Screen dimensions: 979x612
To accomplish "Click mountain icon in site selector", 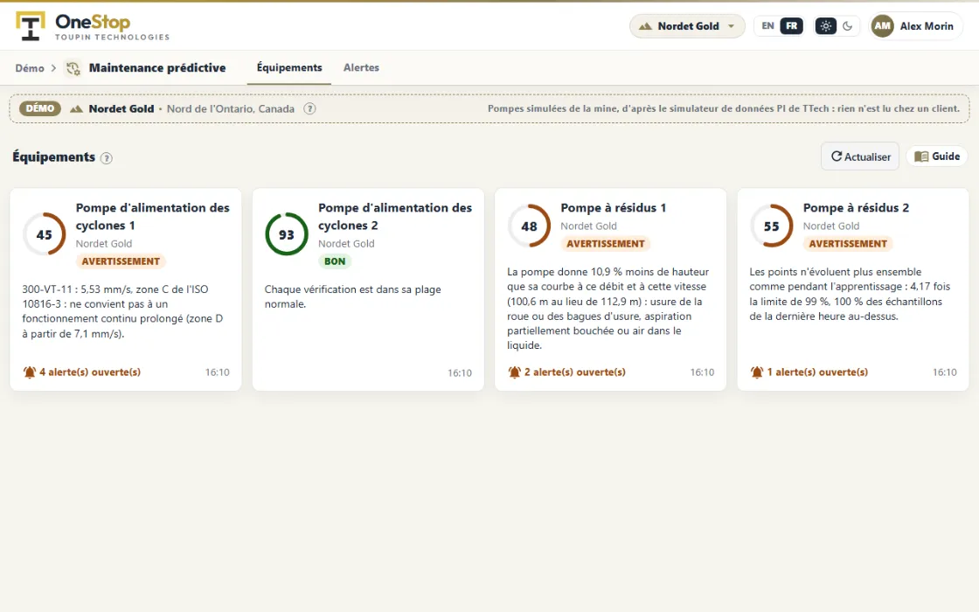I will pos(645,26).
